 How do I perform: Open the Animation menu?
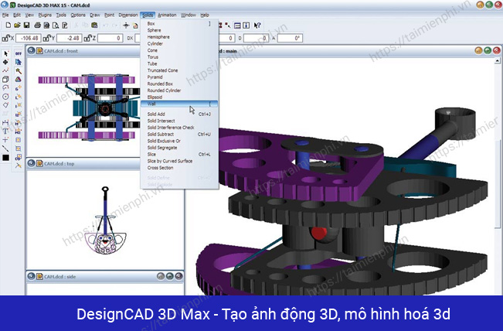point(167,15)
